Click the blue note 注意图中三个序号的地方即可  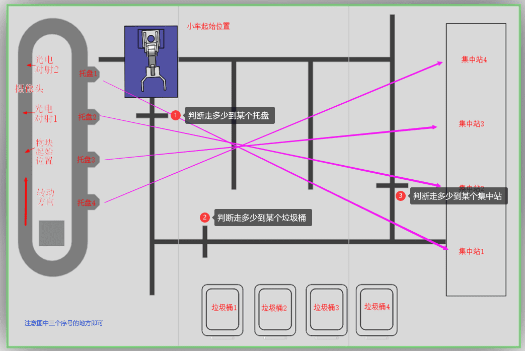coord(63,323)
